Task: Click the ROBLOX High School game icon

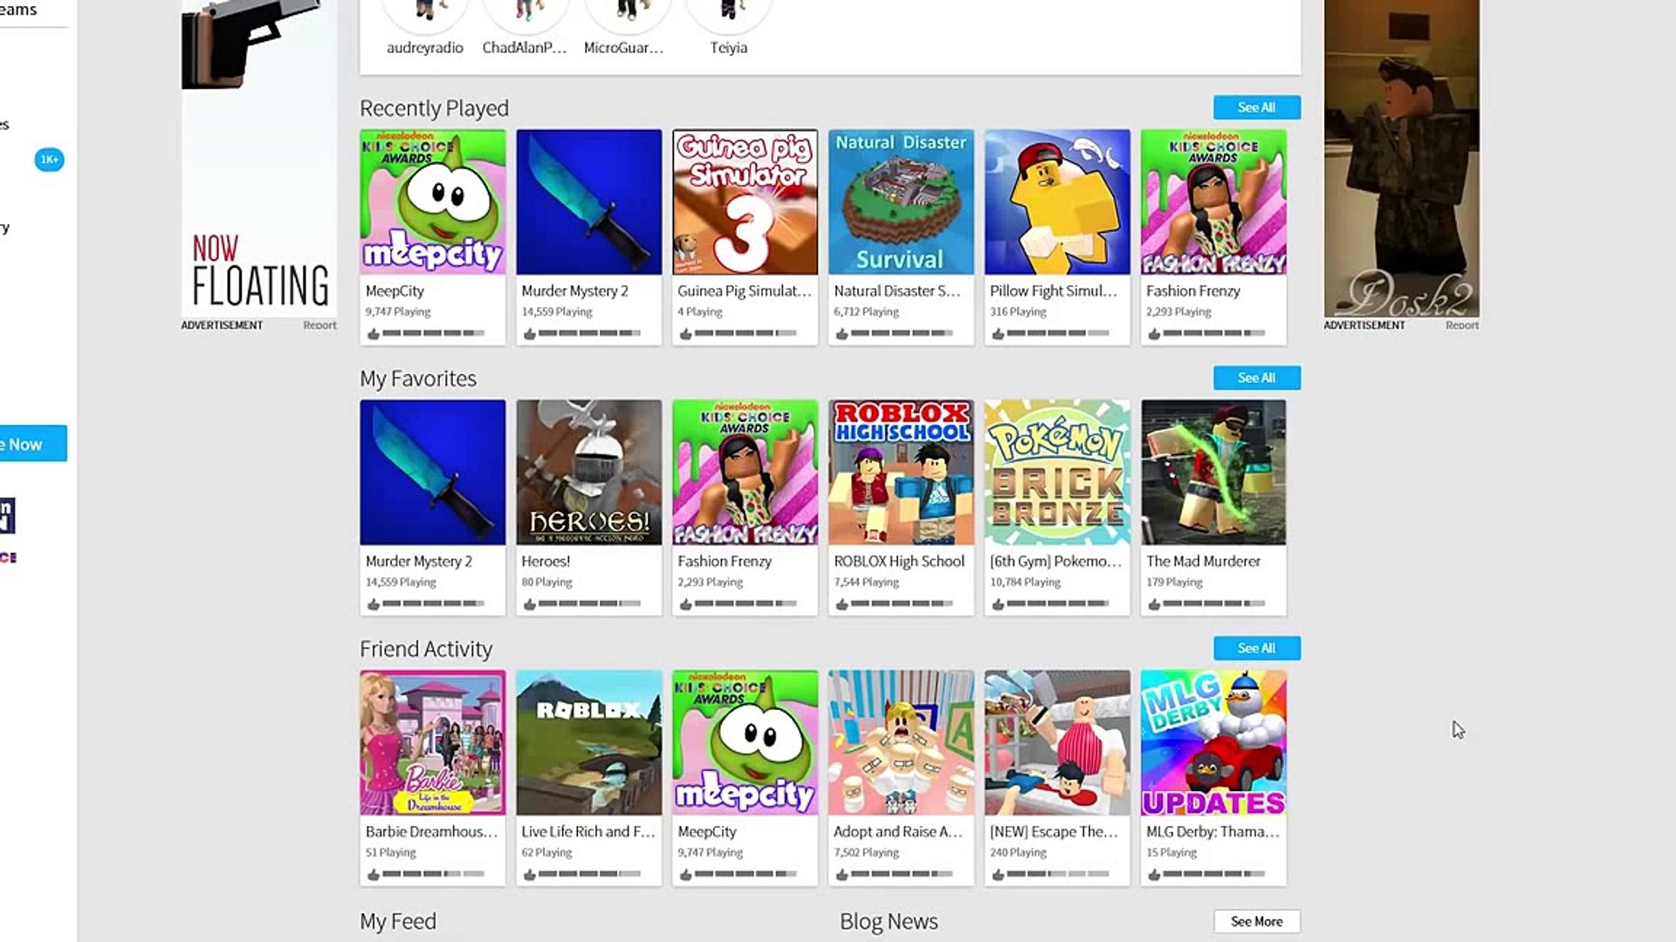Action: pyautogui.click(x=901, y=473)
